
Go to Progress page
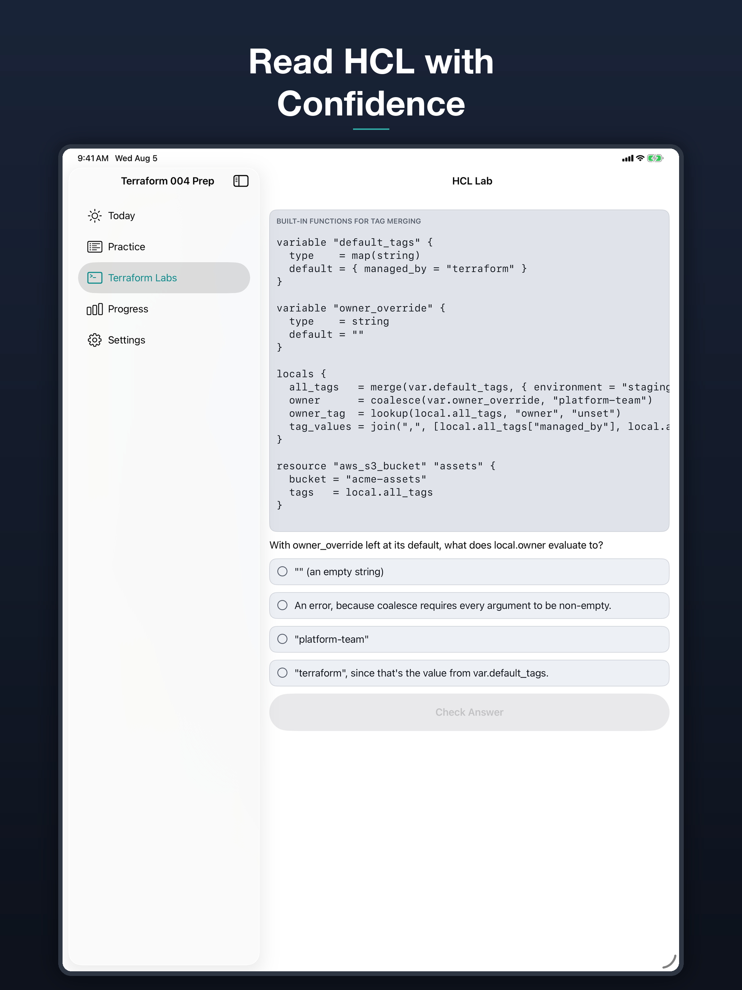point(164,309)
